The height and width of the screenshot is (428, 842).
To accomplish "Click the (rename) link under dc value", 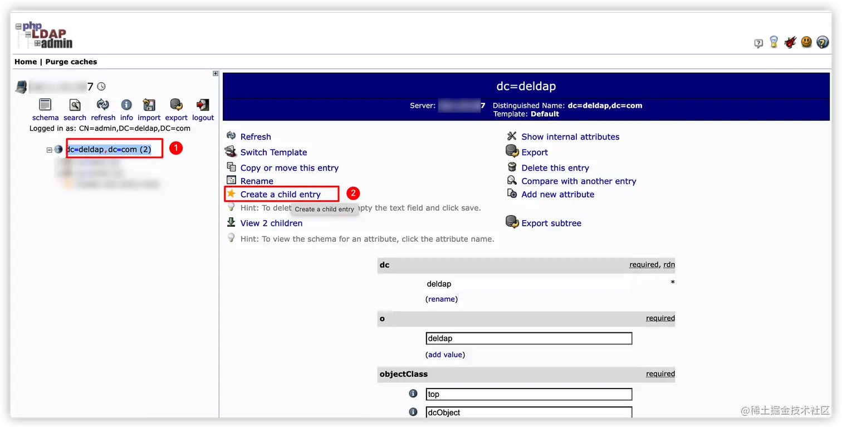I will pos(442,299).
